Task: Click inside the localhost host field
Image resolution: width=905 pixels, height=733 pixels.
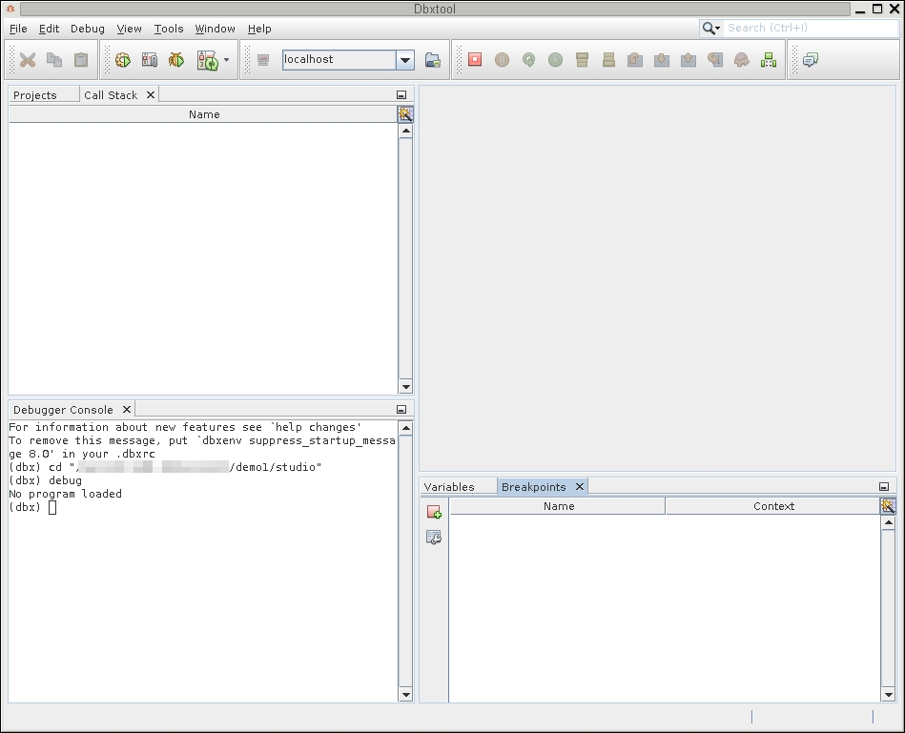Action: point(339,59)
